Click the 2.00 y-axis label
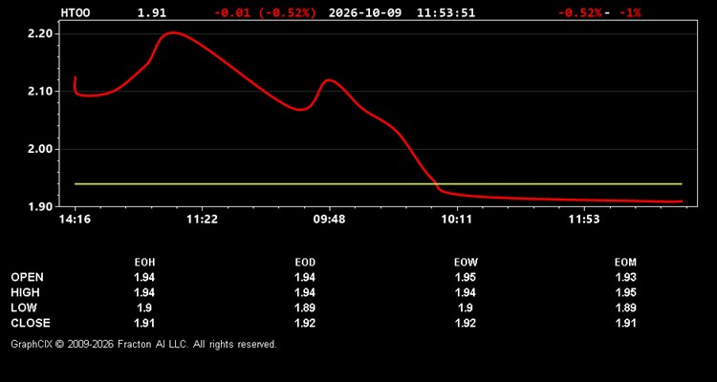This screenshot has height=382, width=717. coord(42,149)
